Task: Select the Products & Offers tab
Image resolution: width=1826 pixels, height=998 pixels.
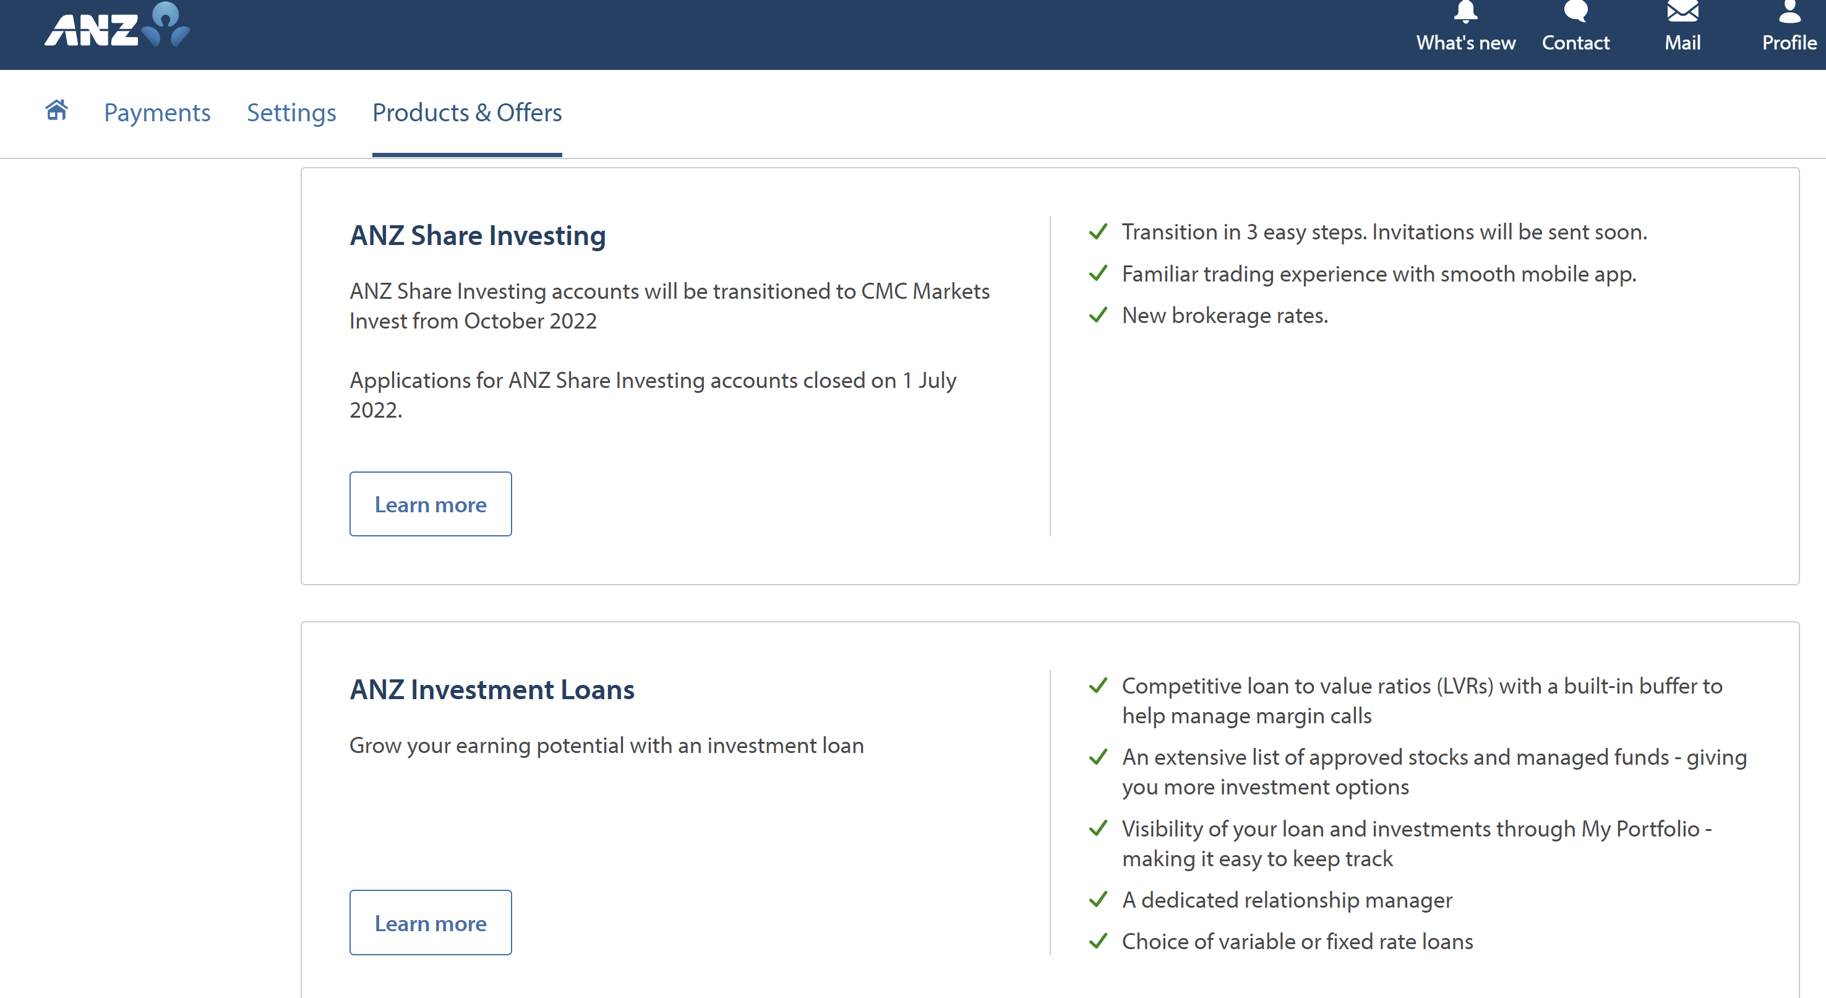Action: [x=466, y=113]
